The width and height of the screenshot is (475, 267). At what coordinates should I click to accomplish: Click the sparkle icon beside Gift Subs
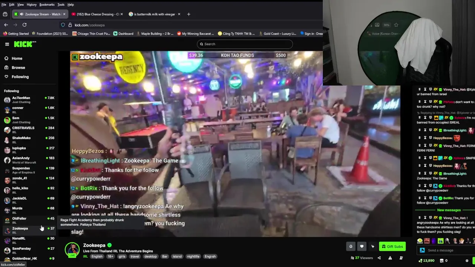click(373, 246)
